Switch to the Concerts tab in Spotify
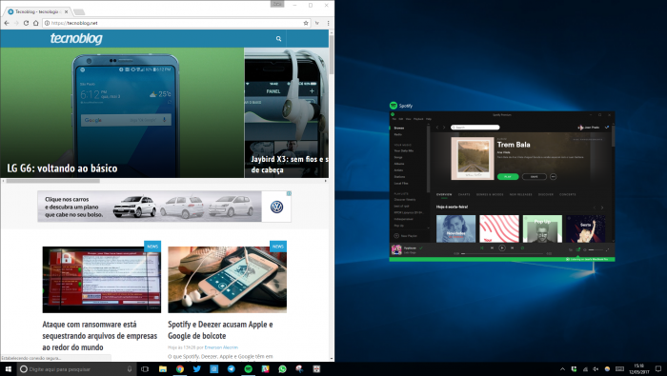667x376 pixels. click(568, 194)
